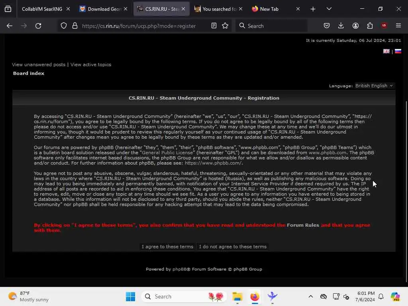
Task: Reload the current page
Action: point(38,26)
